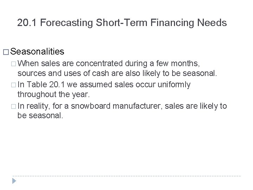The height and width of the screenshot is (190, 253).
Task: Click the square bullet before 'When sales'
Action: pyautogui.click(x=13, y=64)
